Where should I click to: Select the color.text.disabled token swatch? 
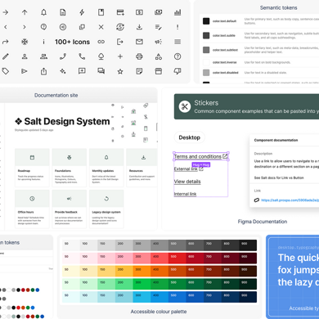pos(206,73)
